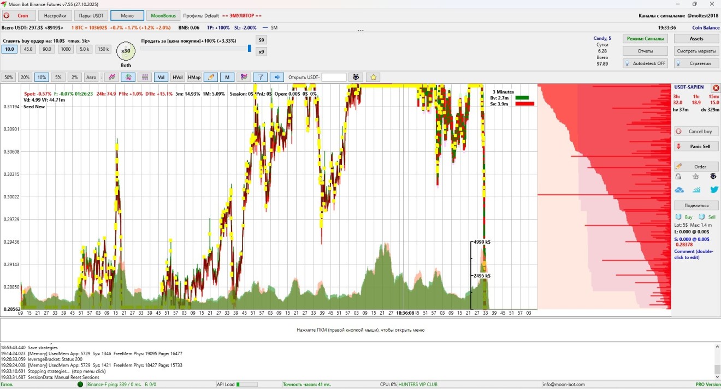
Task: Toggle the Vol volume display button
Action: tap(161, 77)
